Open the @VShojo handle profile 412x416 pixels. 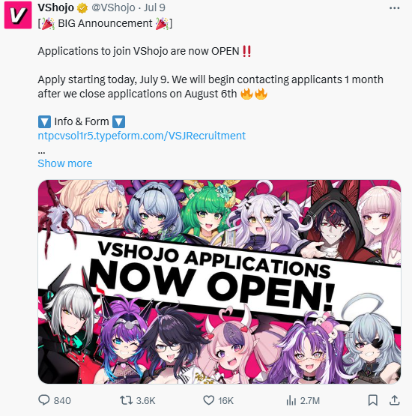[113, 7]
